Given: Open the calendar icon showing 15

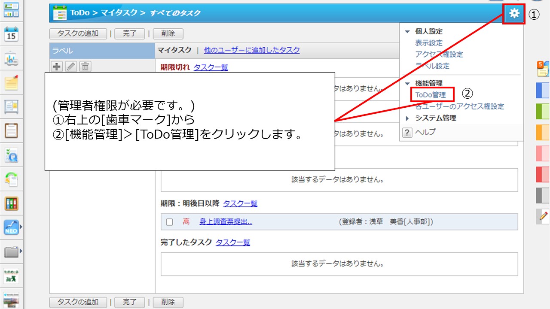Looking at the screenshot, I should [x=11, y=34].
